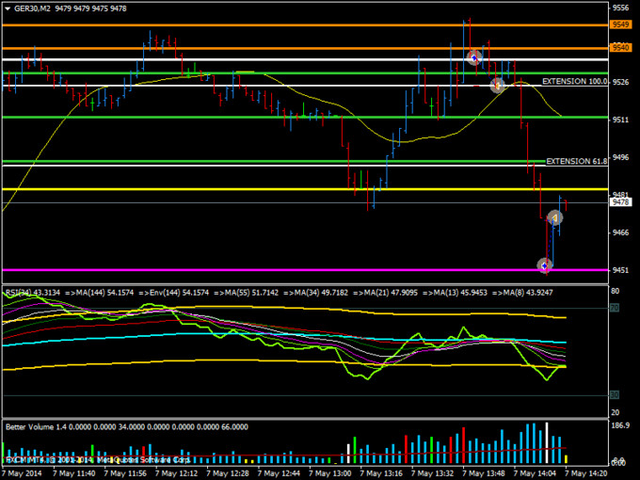Click the trade marker on EXTENSION 100.0 line

tap(498, 86)
